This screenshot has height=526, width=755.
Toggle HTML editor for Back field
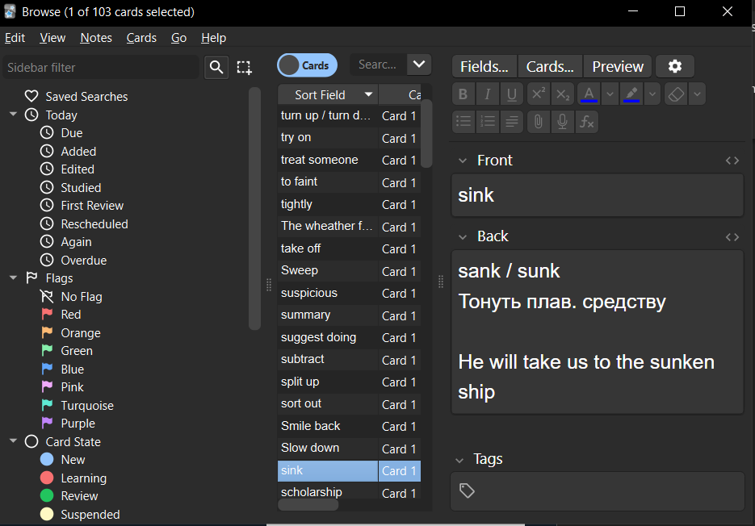732,237
